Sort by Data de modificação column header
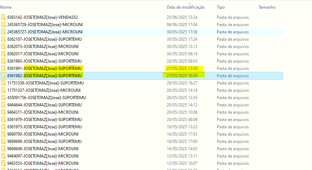The height and width of the screenshot is (170, 312). pyautogui.click(x=186, y=7)
